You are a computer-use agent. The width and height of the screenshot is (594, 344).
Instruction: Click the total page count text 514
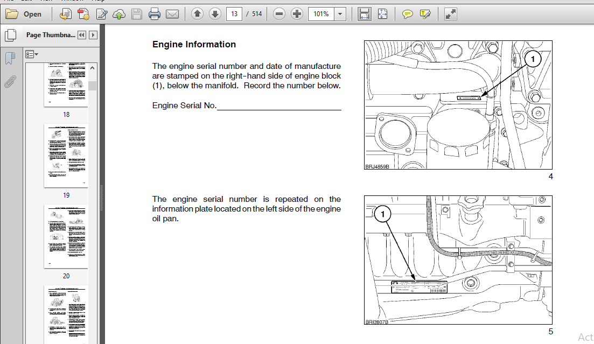(x=257, y=14)
